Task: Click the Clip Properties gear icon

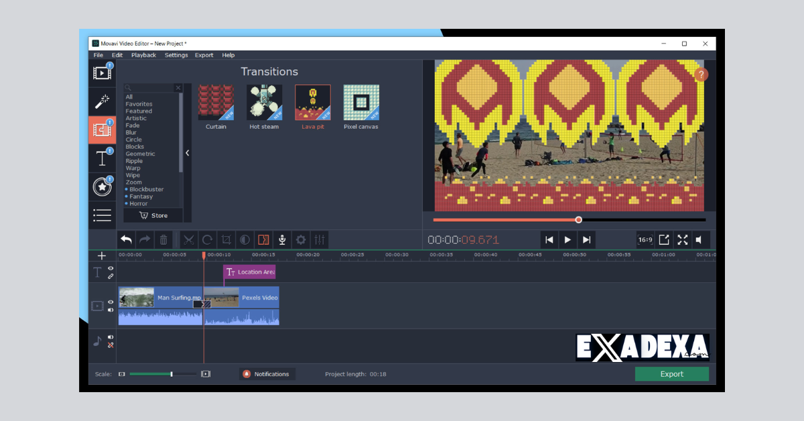Action: pos(300,239)
